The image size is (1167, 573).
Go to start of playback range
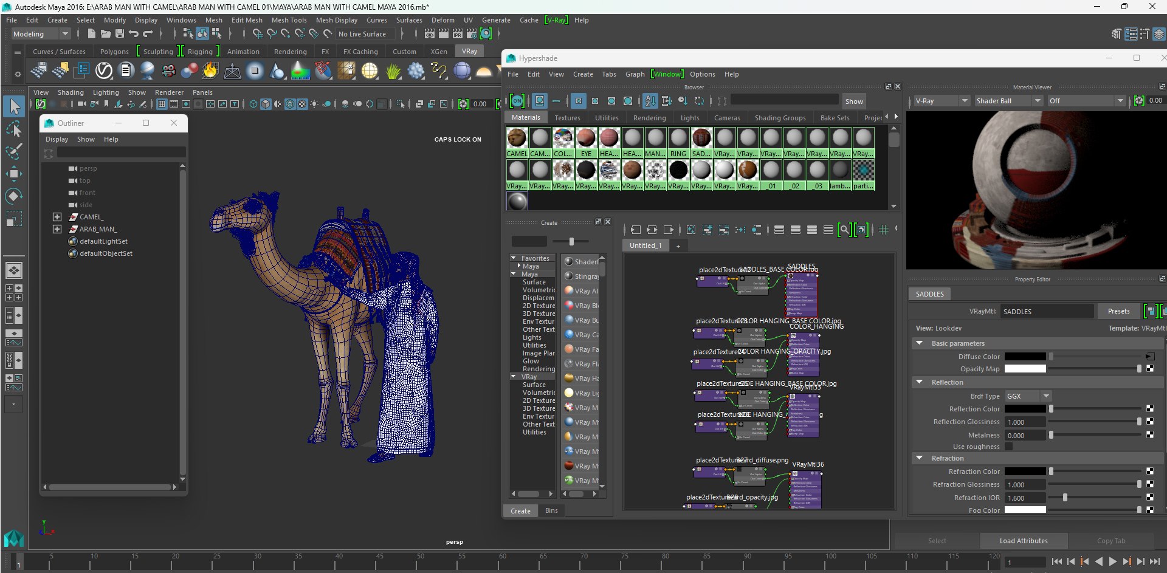pyautogui.click(x=1057, y=562)
